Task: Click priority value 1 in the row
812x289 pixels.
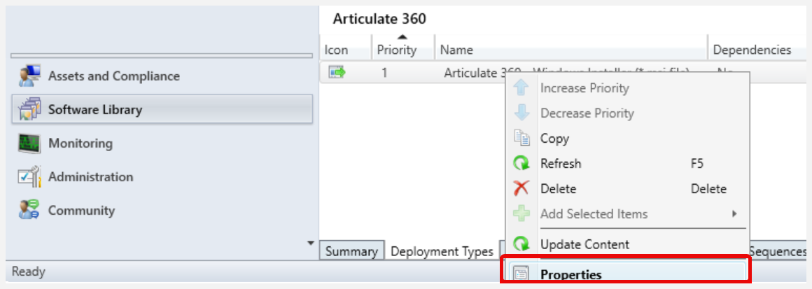Action: pos(385,73)
